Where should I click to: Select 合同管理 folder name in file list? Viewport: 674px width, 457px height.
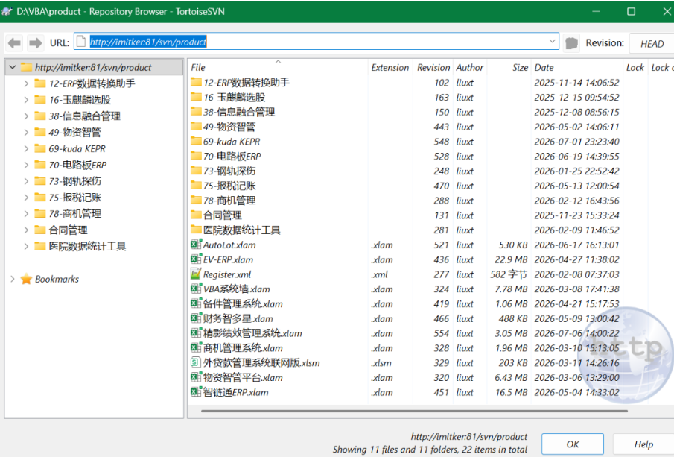[x=222, y=215]
